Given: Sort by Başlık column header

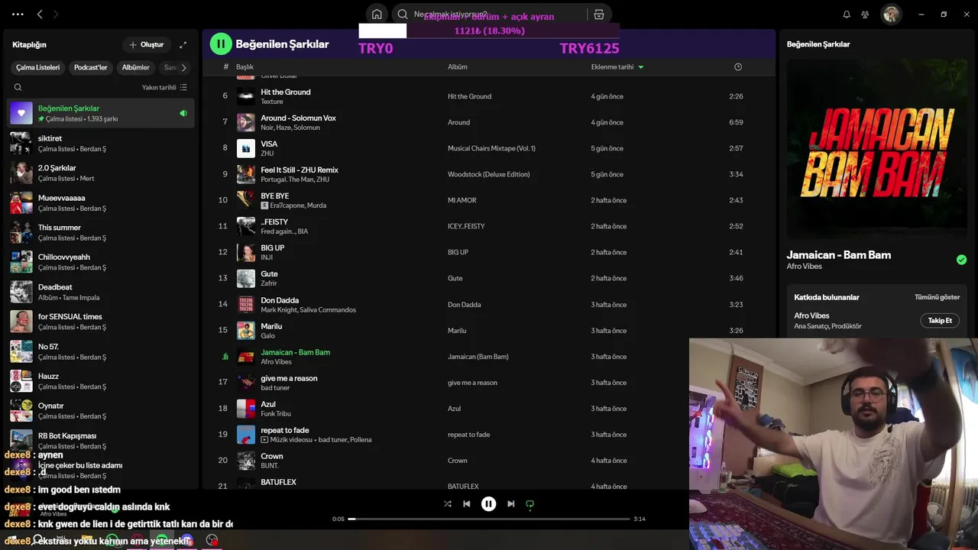Looking at the screenshot, I should pos(244,67).
